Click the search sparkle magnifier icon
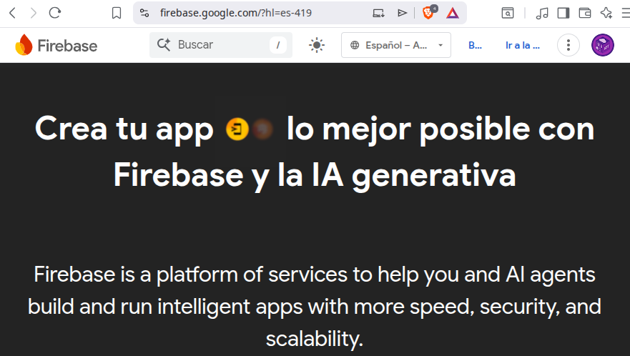 [x=164, y=44]
